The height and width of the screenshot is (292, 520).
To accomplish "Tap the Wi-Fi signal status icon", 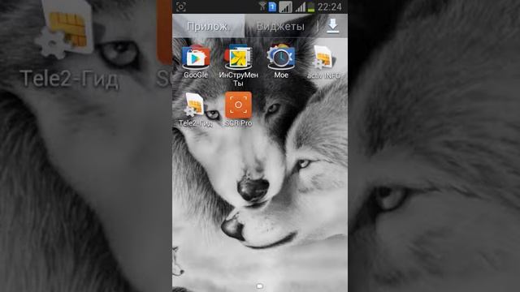I will 262,6.
